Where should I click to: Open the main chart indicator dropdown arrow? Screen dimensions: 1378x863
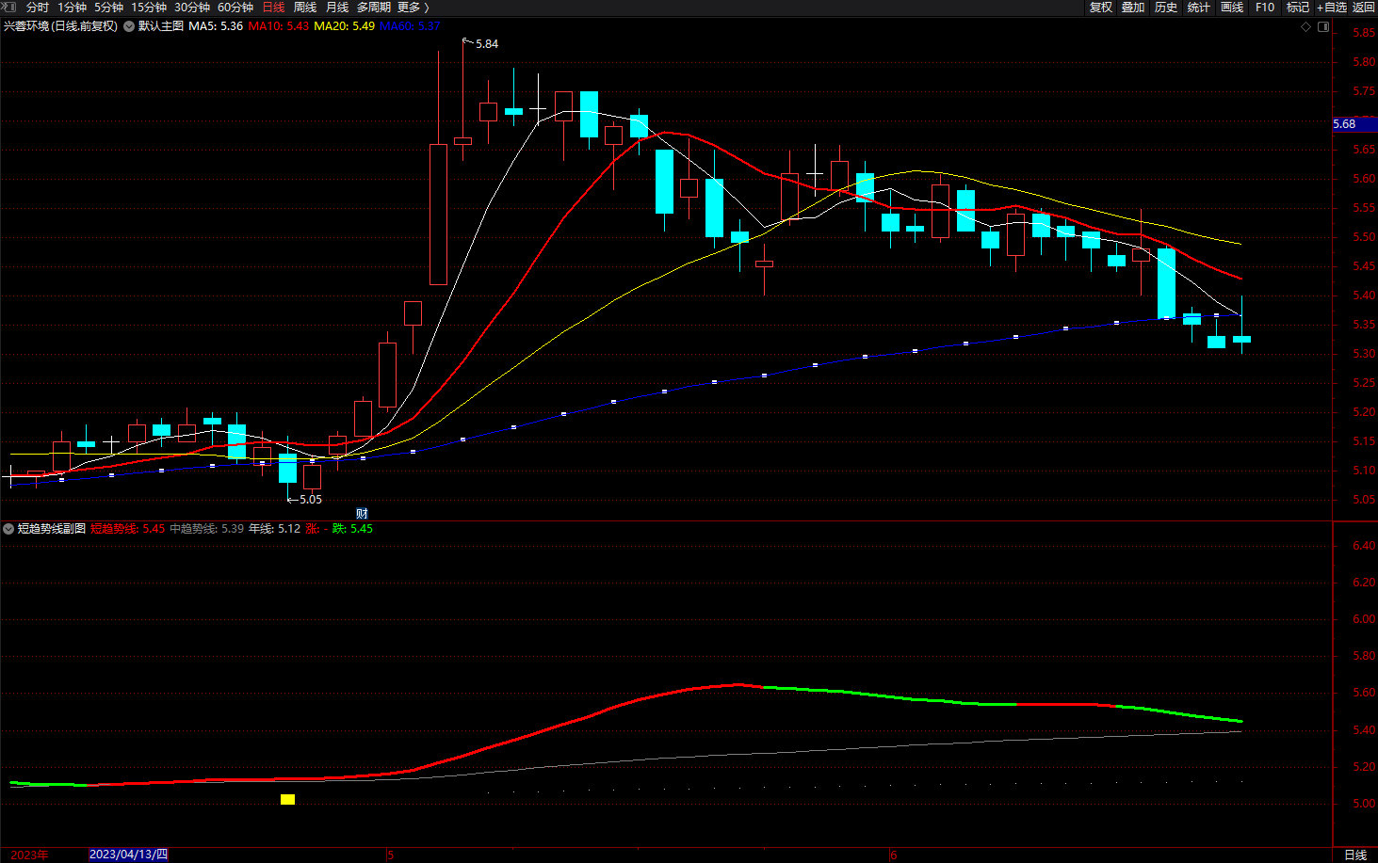pos(129,26)
